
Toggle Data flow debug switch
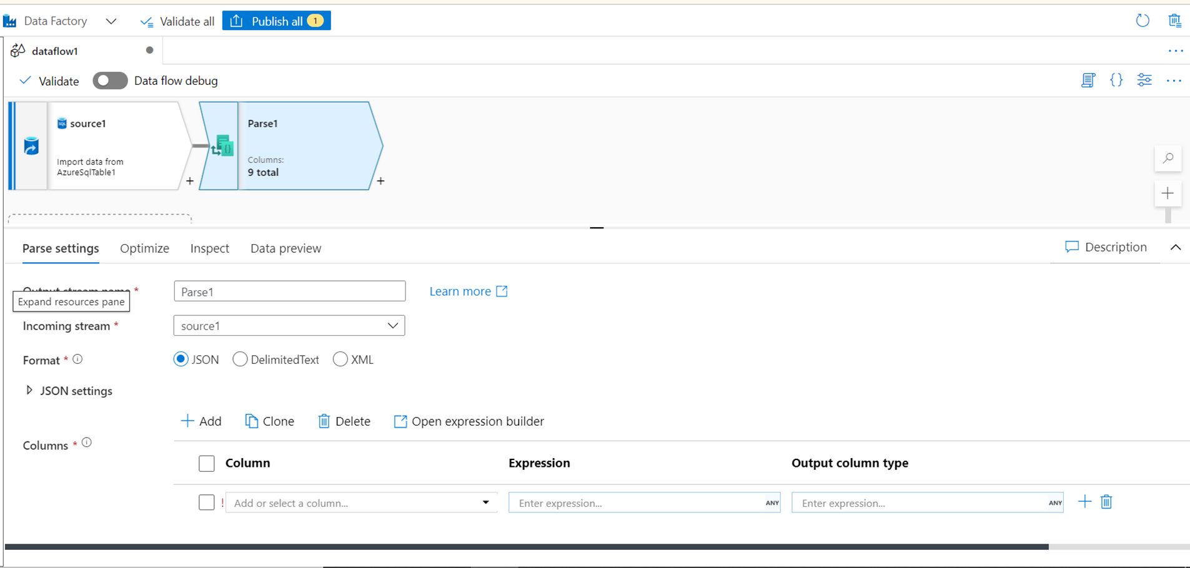click(110, 81)
